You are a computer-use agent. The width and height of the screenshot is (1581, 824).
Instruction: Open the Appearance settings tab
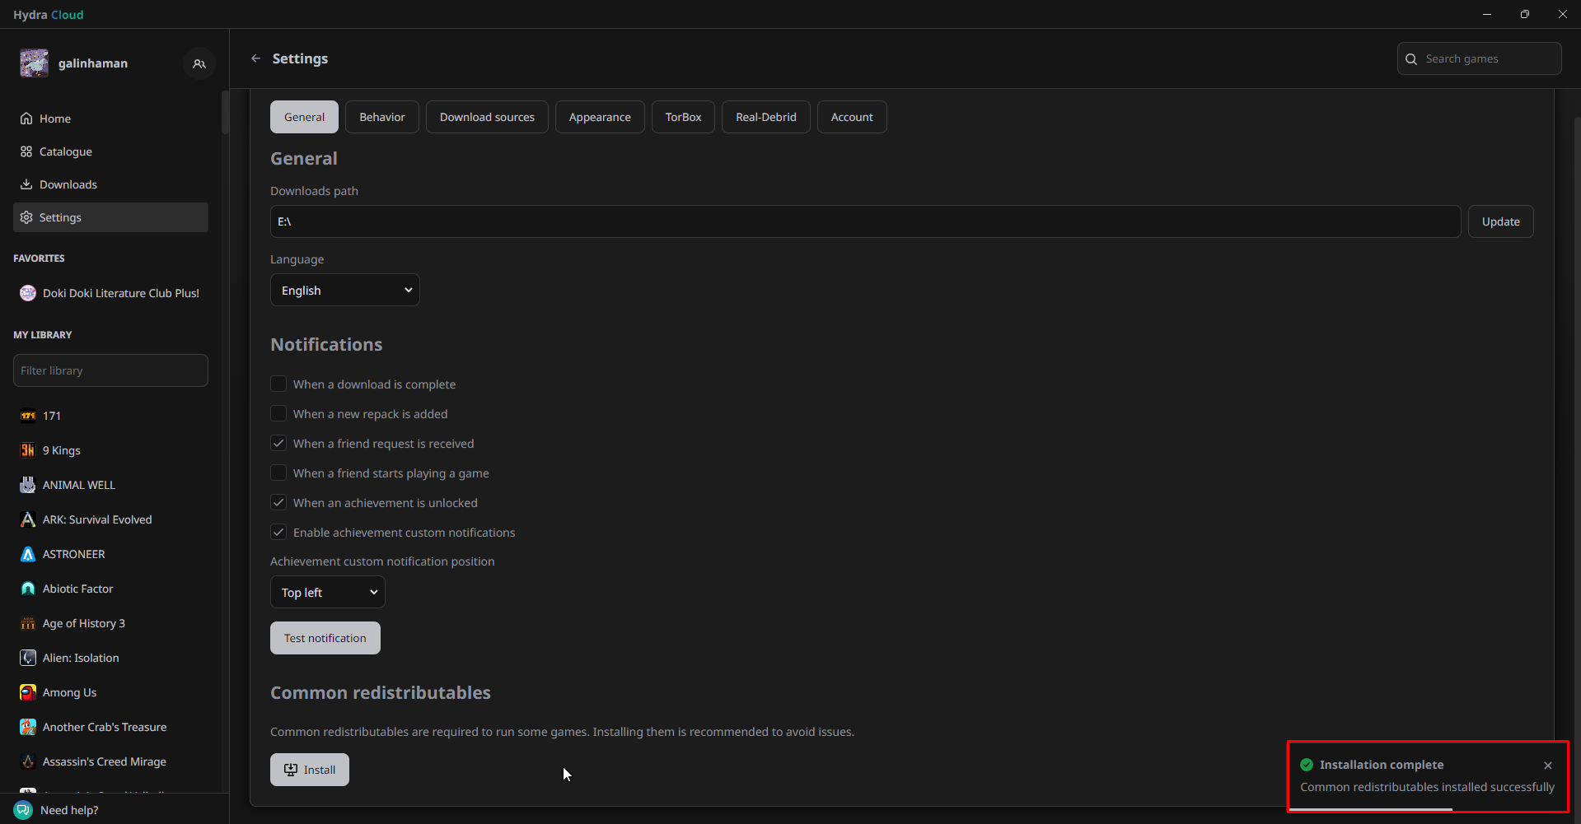pyautogui.click(x=599, y=117)
